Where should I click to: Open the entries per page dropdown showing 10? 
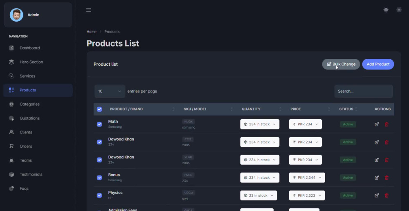pyautogui.click(x=110, y=91)
